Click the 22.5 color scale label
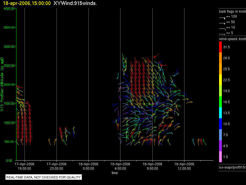 click(227, 80)
